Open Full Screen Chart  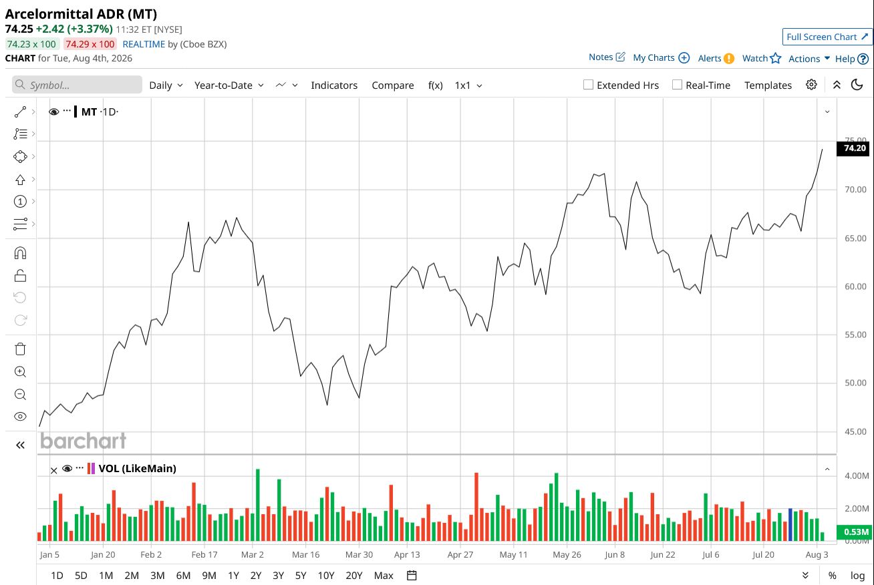(827, 37)
